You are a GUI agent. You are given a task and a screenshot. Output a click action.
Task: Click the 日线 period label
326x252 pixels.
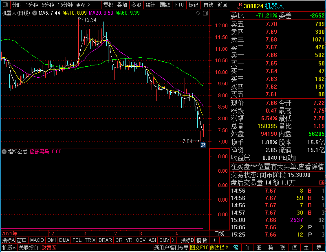pyautogui.click(x=219, y=234)
